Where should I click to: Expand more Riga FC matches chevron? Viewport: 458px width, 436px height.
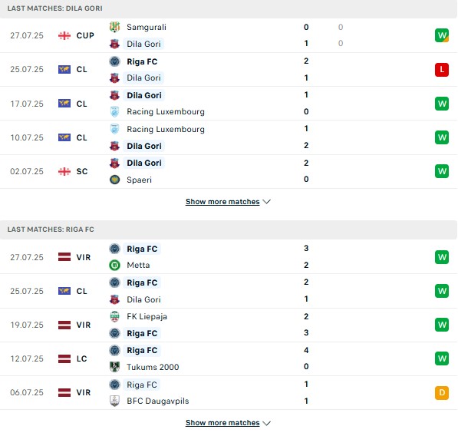pos(266,423)
